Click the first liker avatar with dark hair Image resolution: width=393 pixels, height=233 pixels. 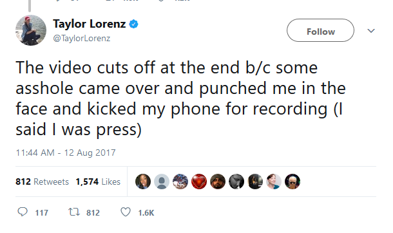(143, 182)
